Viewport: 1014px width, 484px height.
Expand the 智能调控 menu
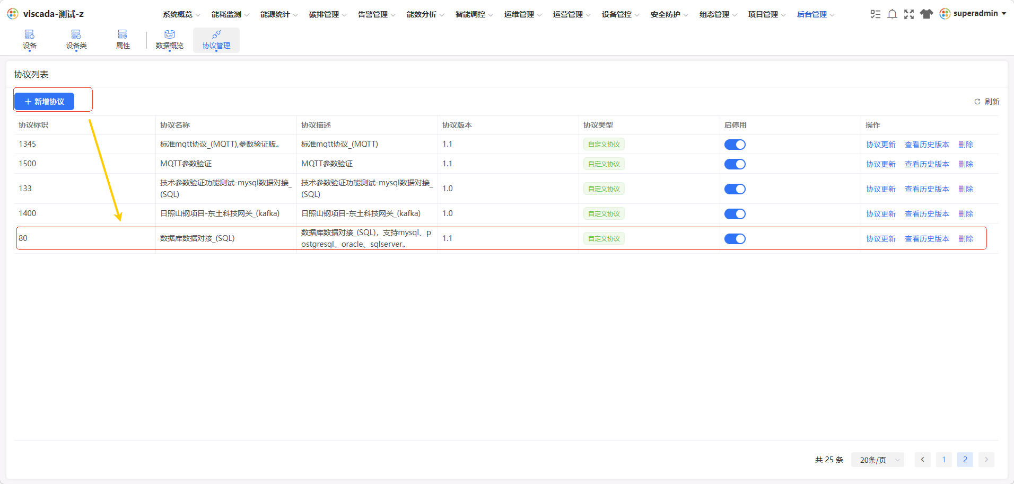pos(474,14)
